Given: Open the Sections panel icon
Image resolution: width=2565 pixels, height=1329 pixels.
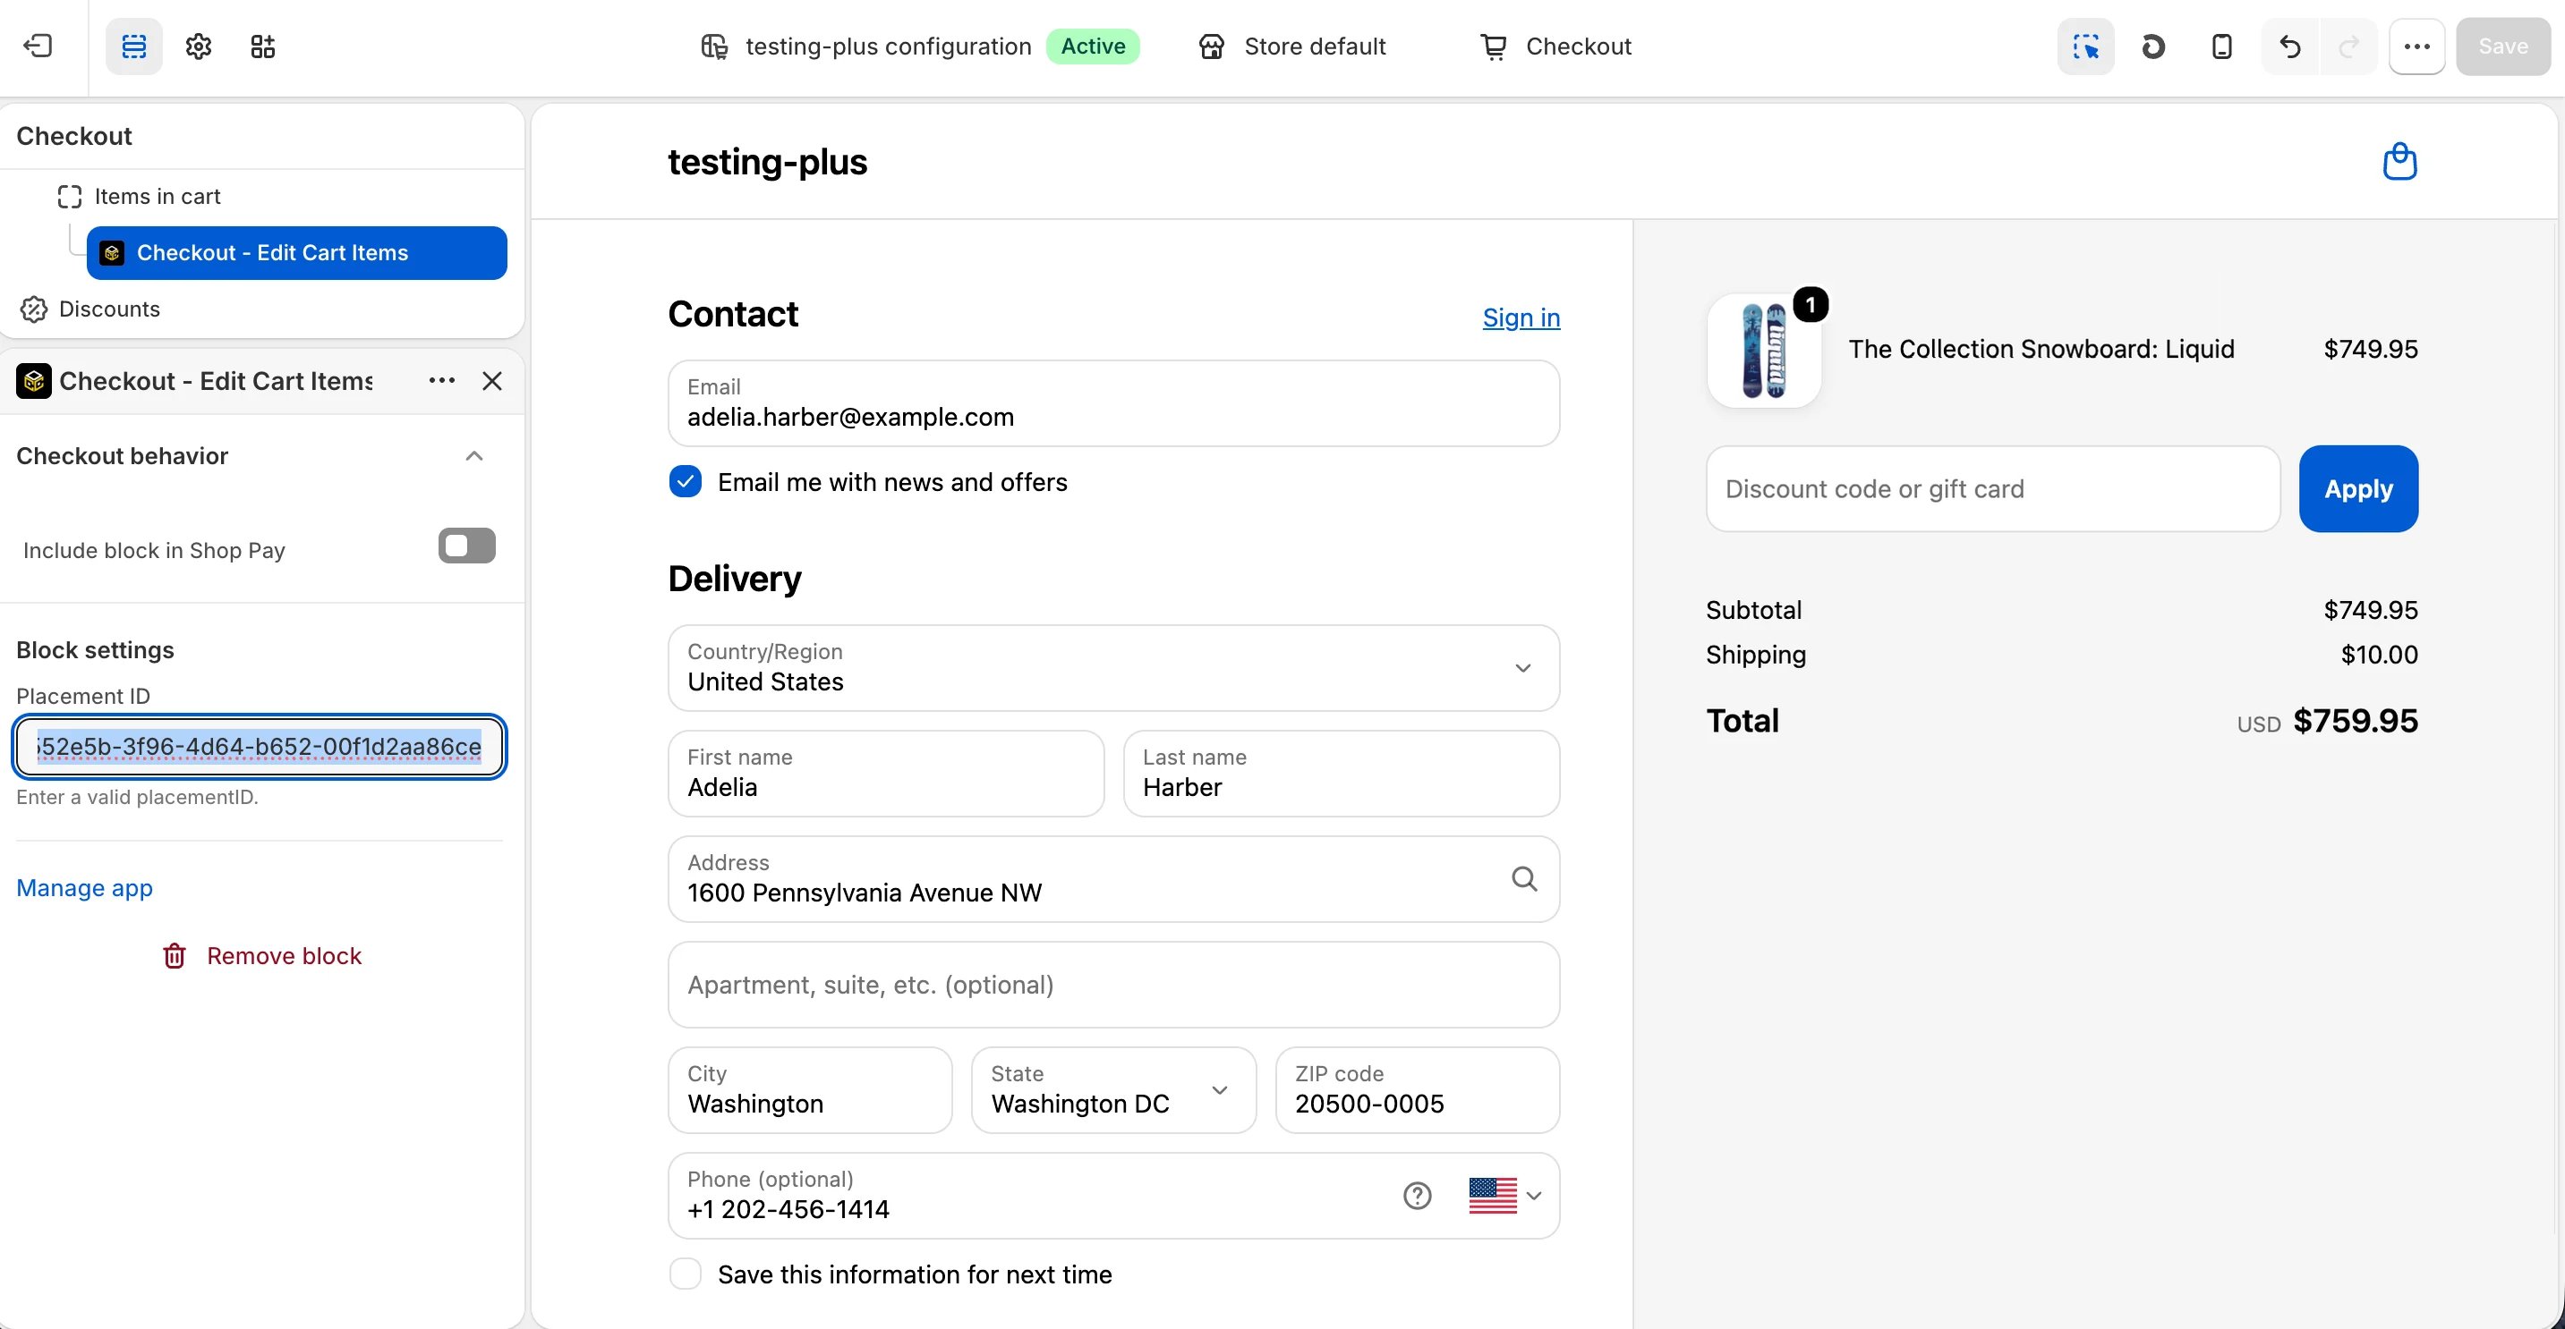Looking at the screenshot, I should 133,46.
